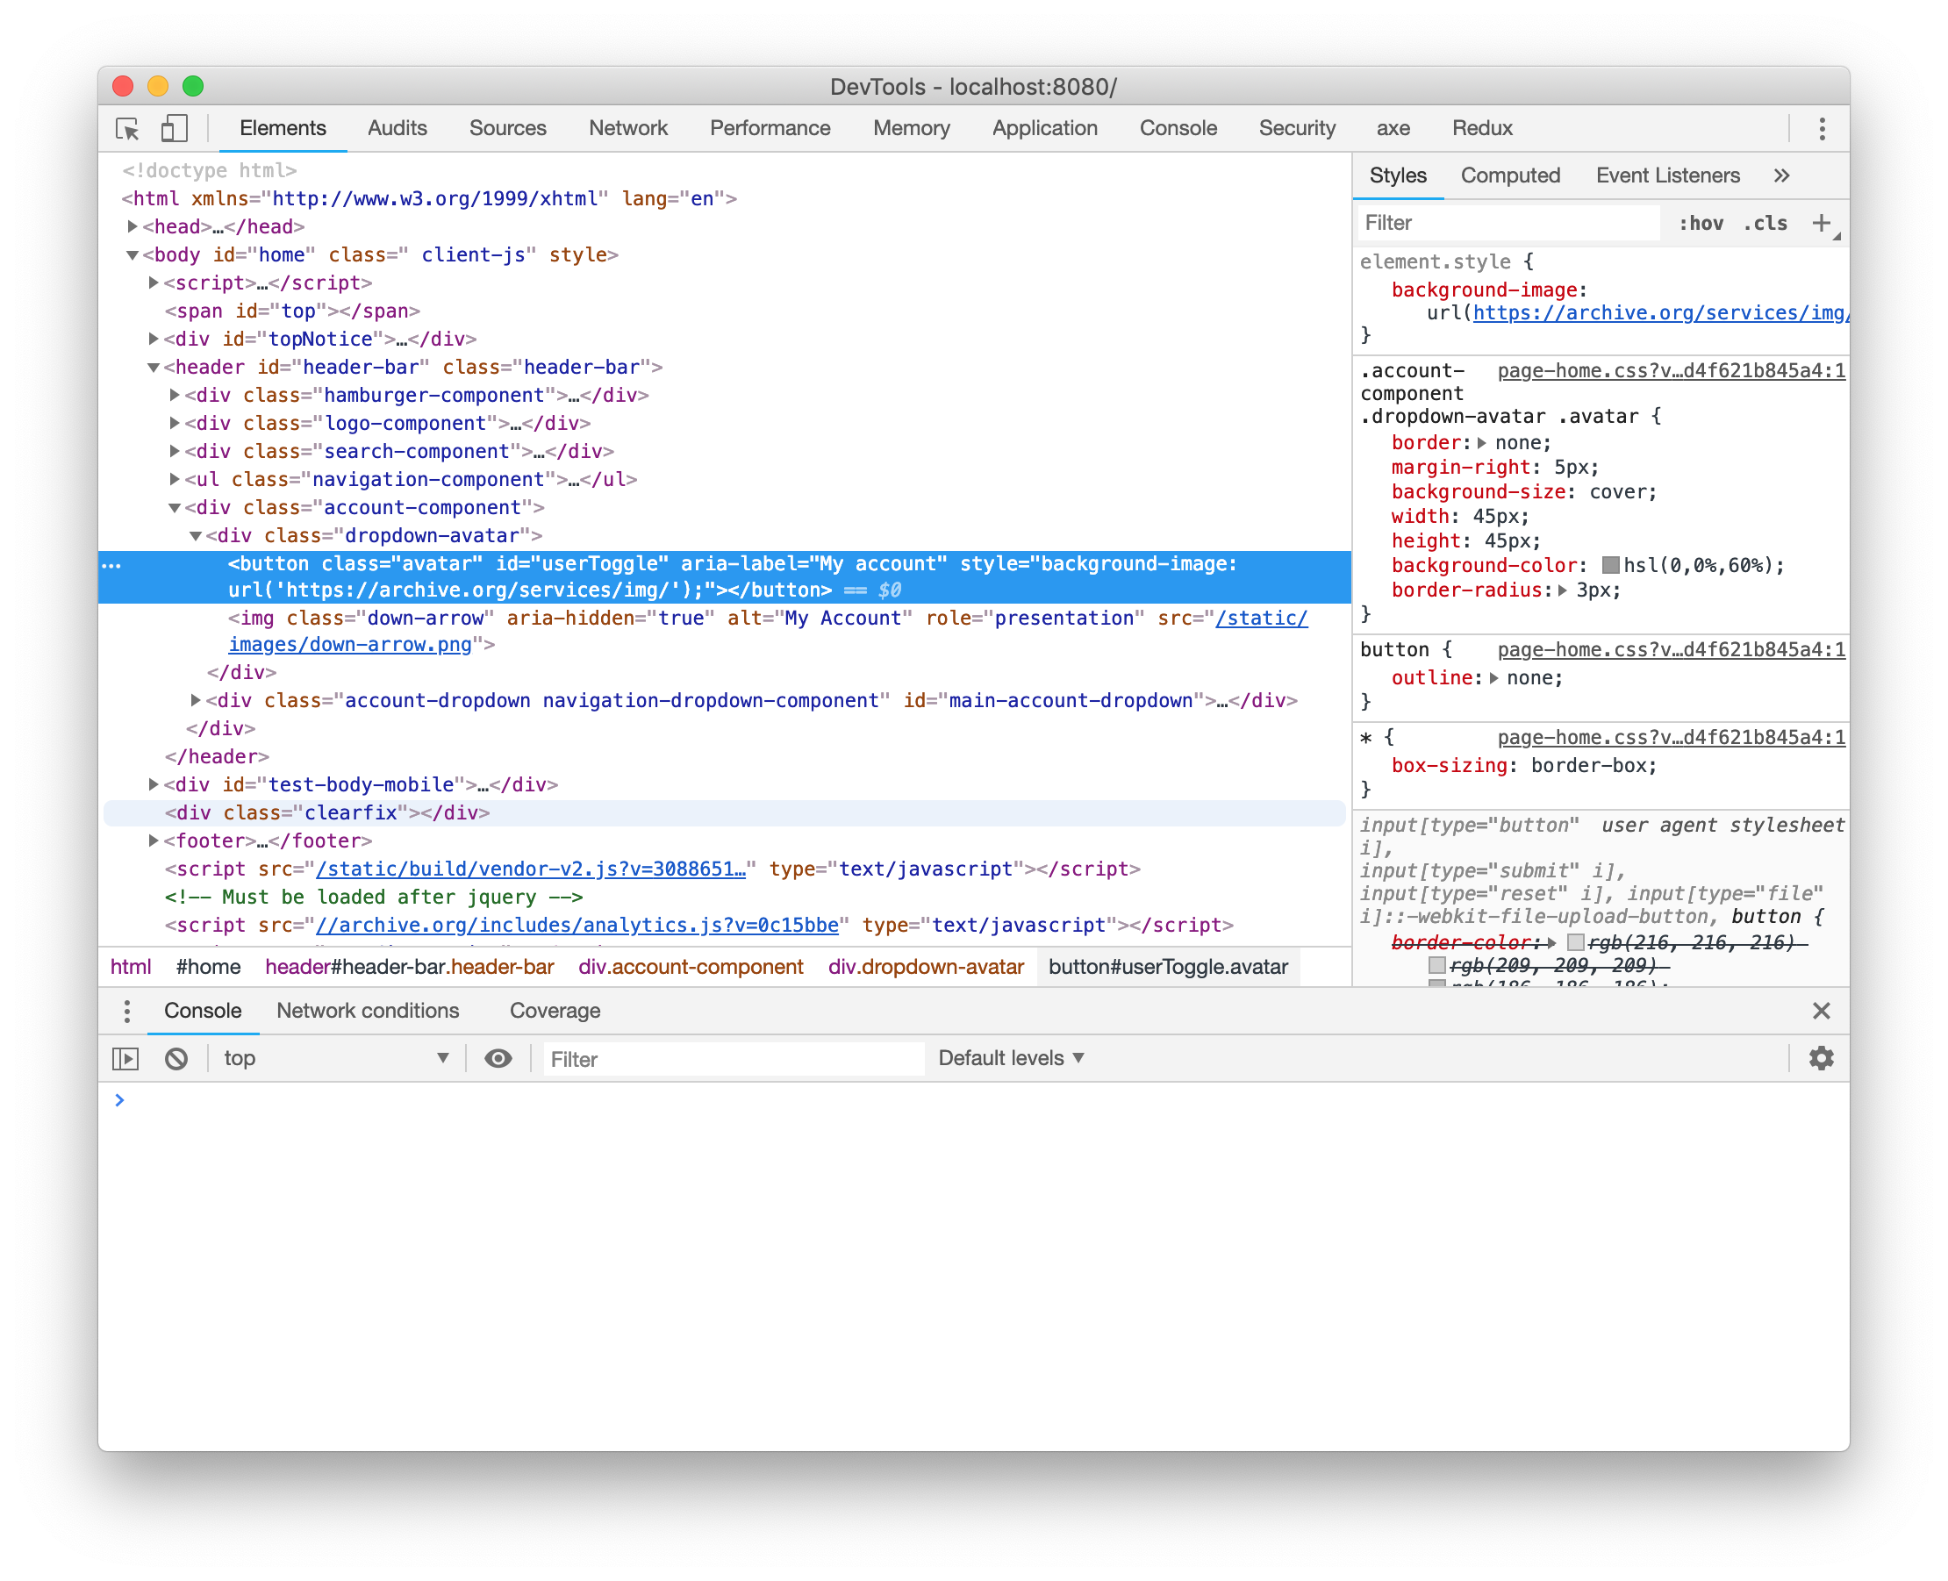Viewport: 1948px width, 1581px height.
Task: Clear the console messages
Action: coord(175,1058)
